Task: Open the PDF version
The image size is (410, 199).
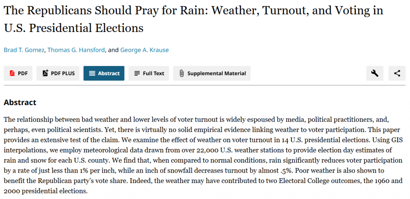Action: (18, 73)
